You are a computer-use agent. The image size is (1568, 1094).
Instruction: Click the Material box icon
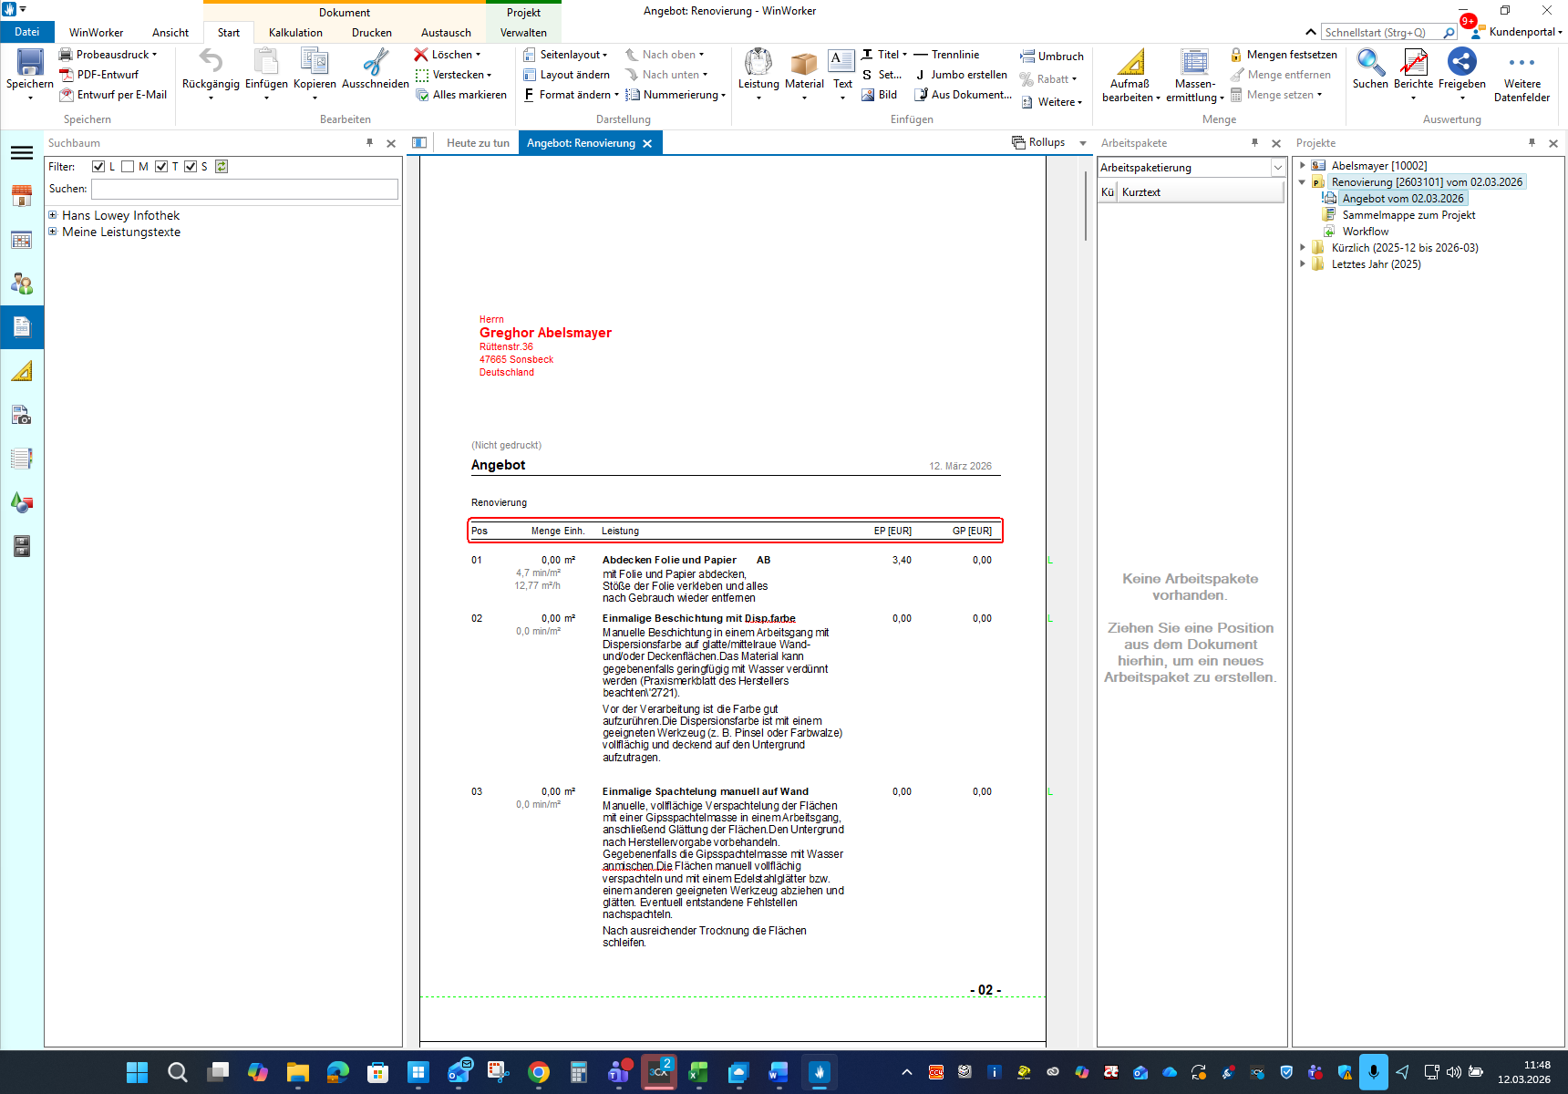[x=804, y=63]
